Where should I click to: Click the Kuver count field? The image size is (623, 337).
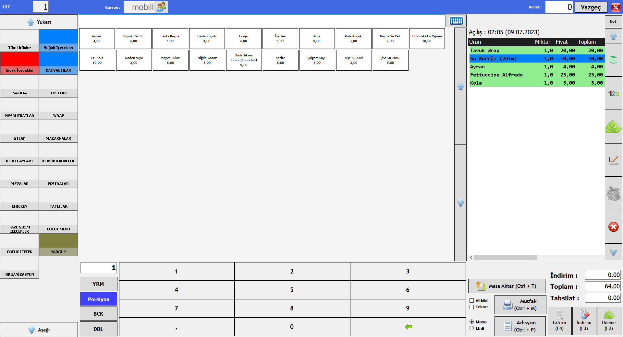[559, 7]
